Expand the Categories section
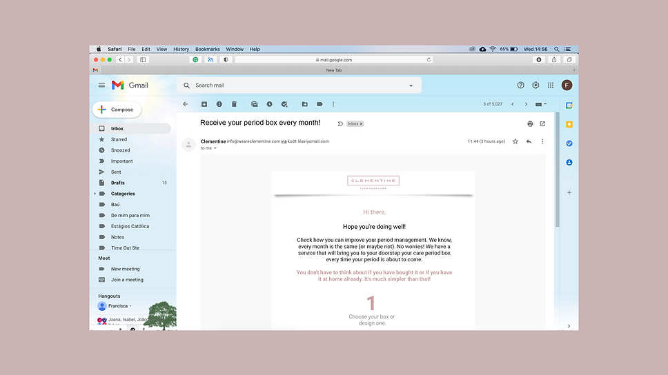 pyautogui.click(x=95, y=194)
